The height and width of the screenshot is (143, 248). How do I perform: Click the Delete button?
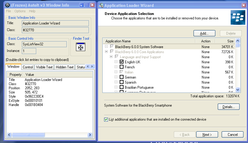(231, 33)
